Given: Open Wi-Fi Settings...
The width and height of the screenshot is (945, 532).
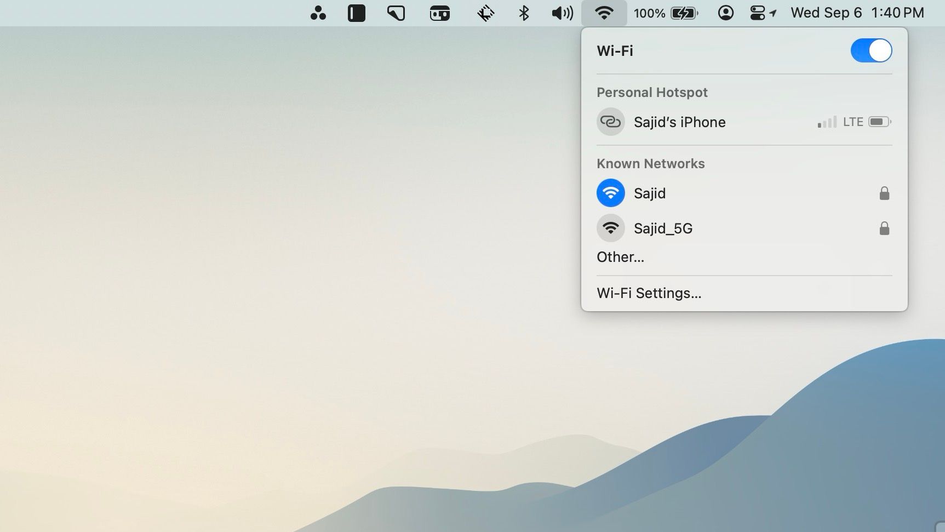Looking at the screenshot, I should pyautogui.click(x=649, y=293).
